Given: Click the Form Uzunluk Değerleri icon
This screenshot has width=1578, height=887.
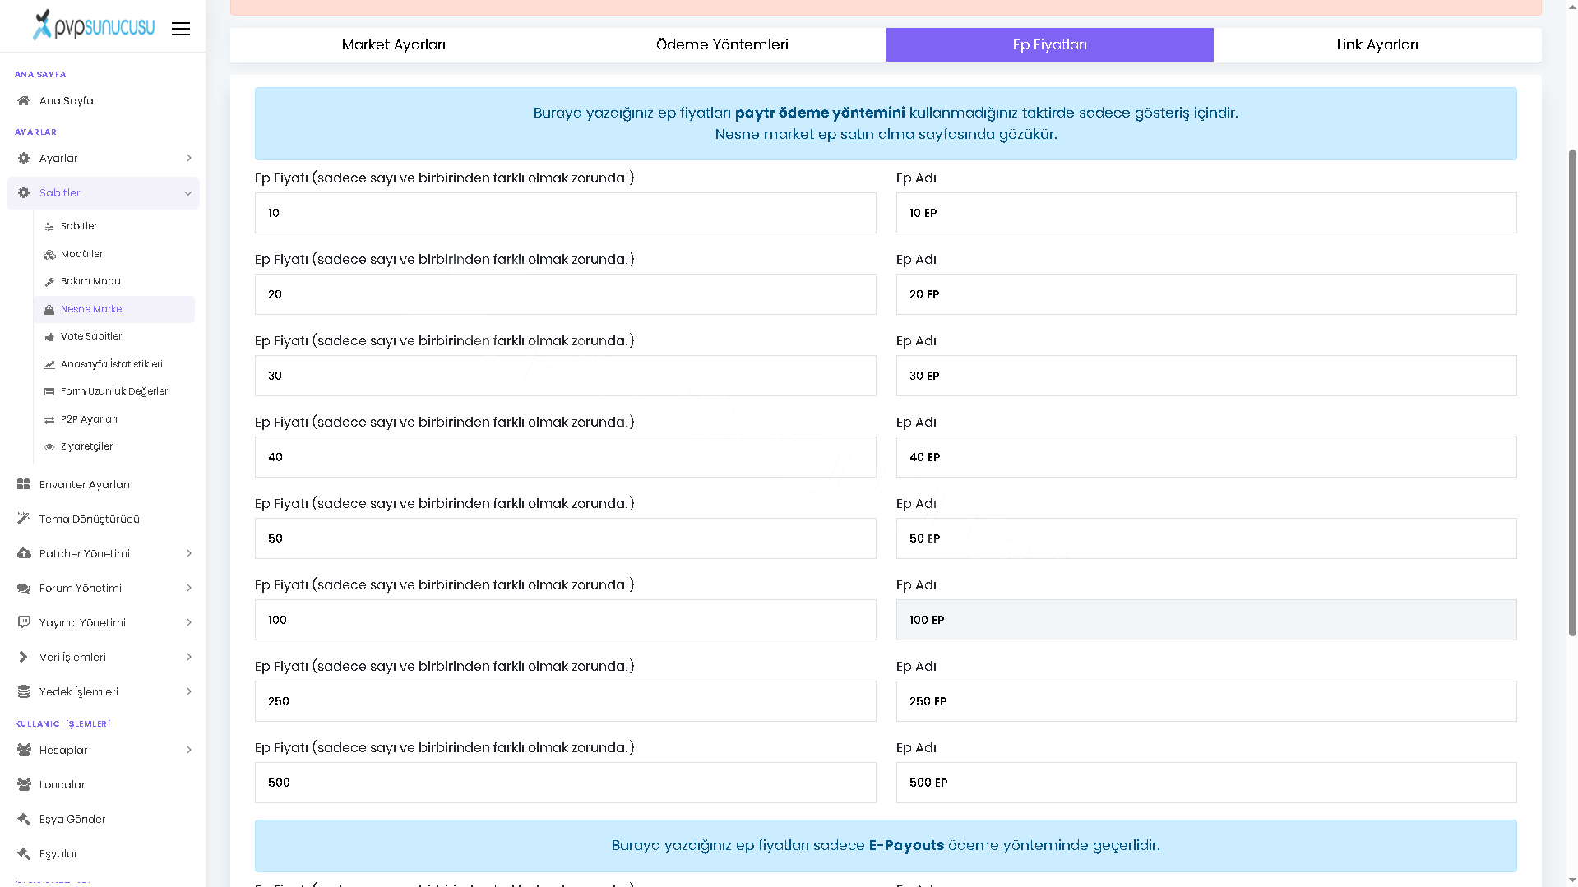Looking at the screenshot, I should click(x=49, y=392).
